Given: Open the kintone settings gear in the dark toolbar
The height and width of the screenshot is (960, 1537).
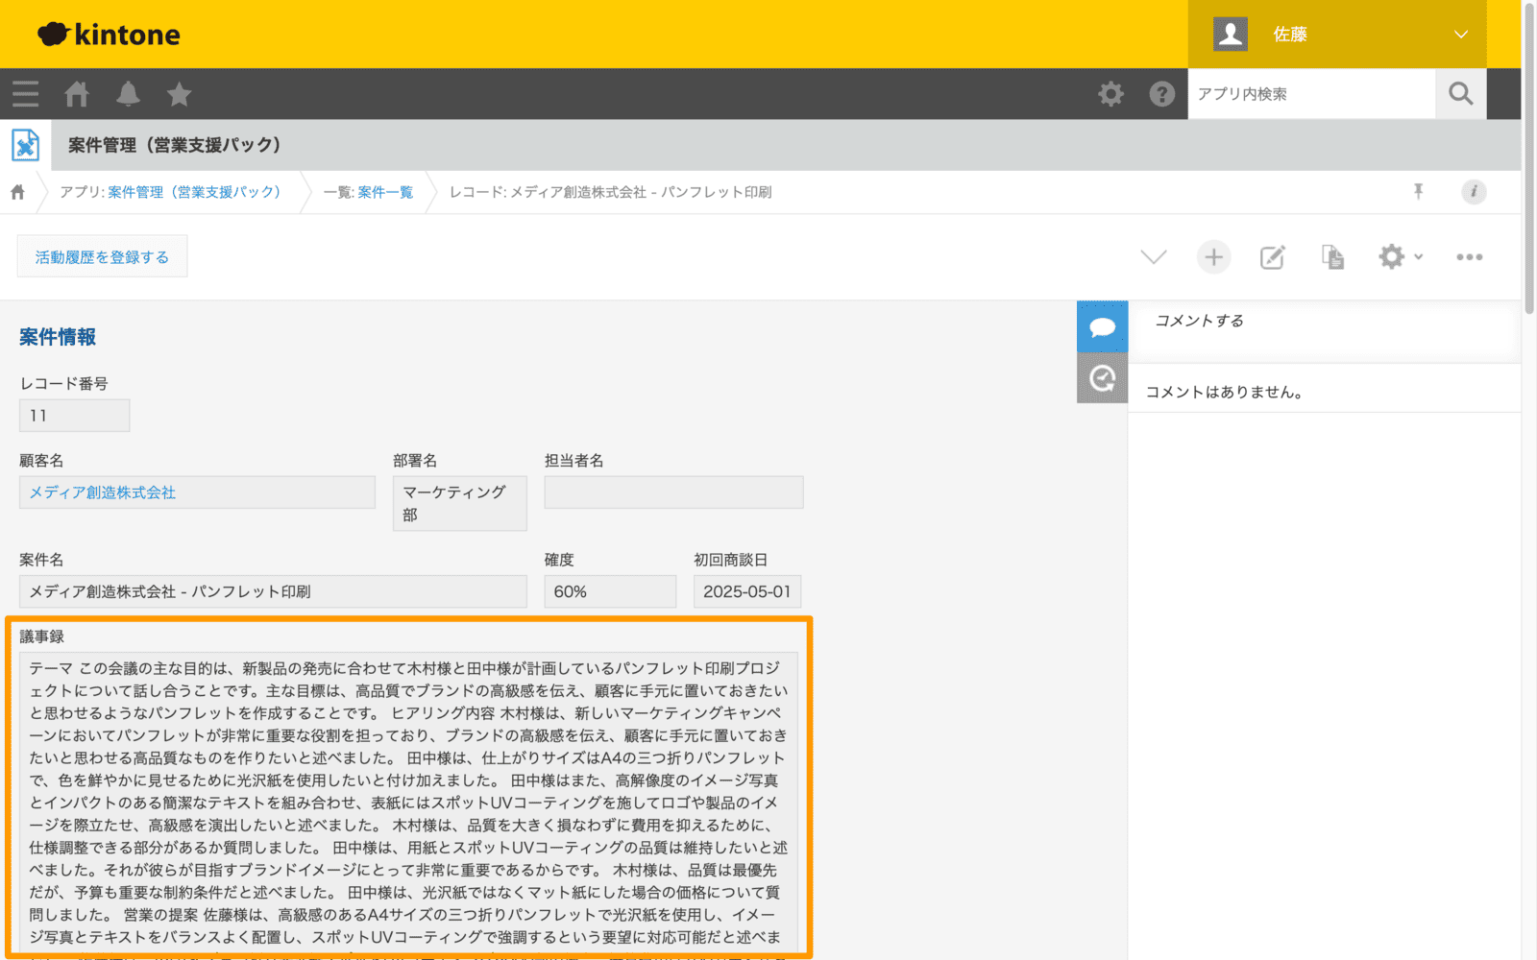Looking at the screenshot, I should pos(1110,94).
